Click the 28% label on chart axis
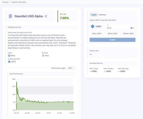This screenshot has height=119, width=143. click(14, 79)
